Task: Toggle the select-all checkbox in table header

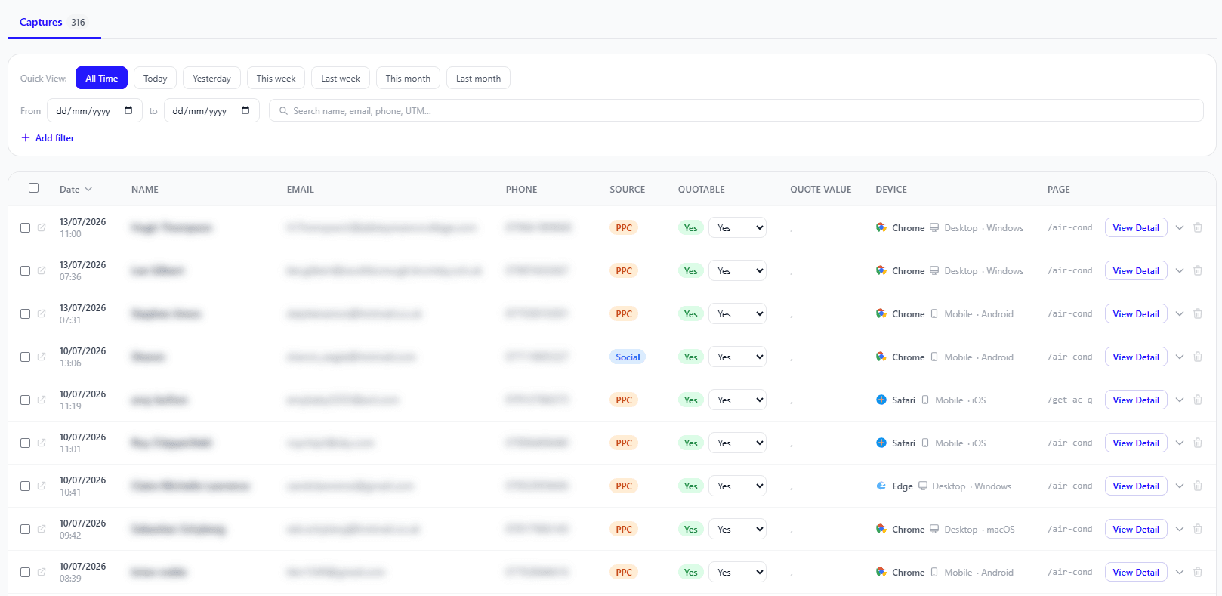Action: 33,187
